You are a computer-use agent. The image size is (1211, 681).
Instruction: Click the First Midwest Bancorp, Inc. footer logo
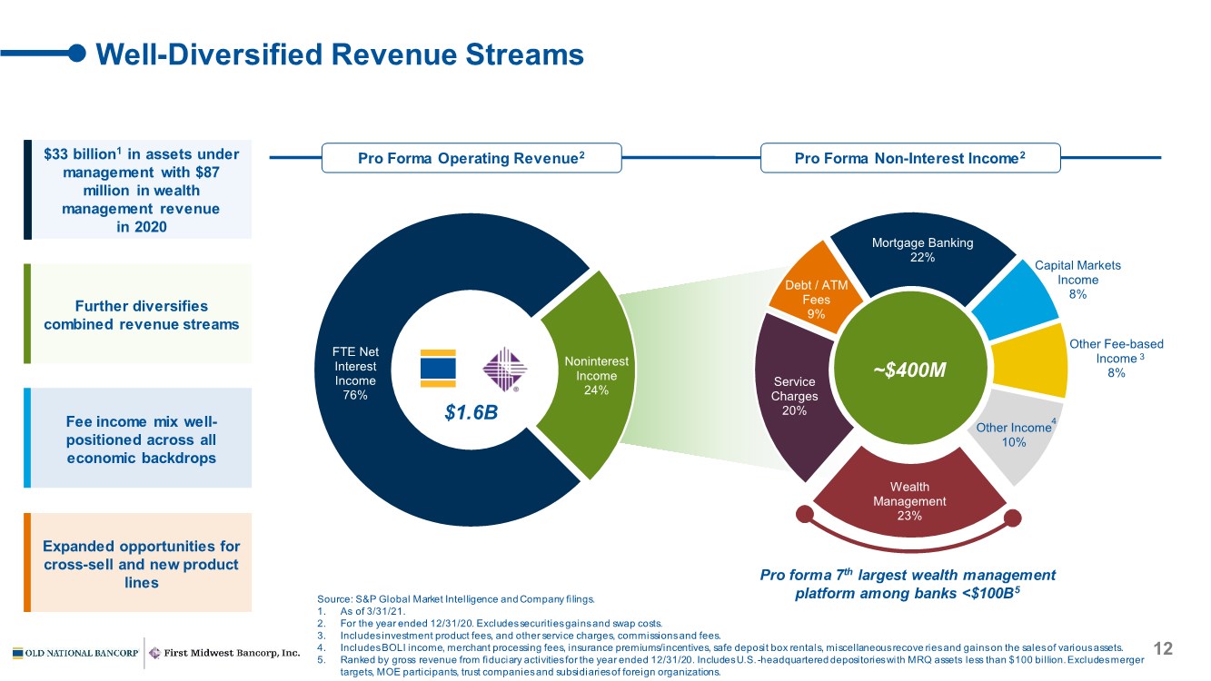click(224, 653)
